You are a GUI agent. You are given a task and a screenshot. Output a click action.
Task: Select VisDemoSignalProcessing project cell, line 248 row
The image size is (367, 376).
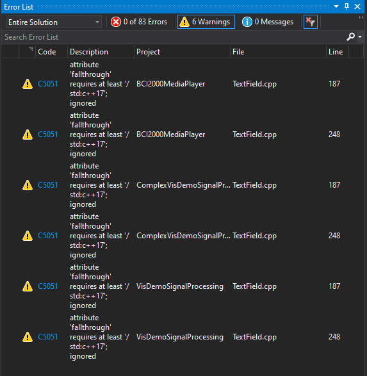tap(180, 337)
